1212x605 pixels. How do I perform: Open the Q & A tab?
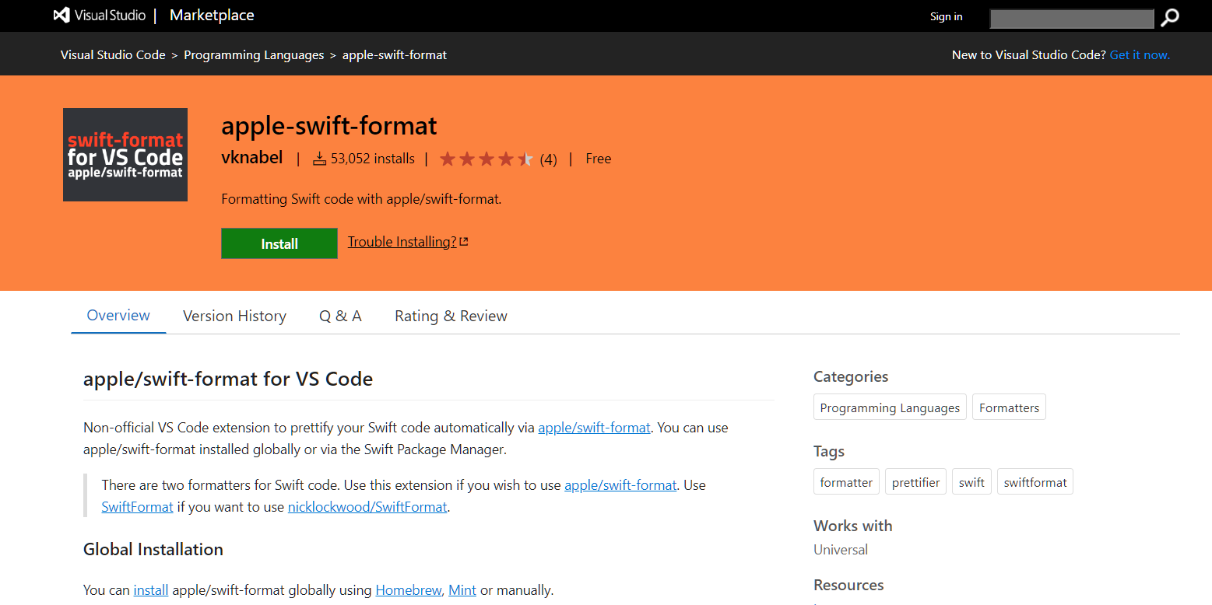(x=340, y=316)
